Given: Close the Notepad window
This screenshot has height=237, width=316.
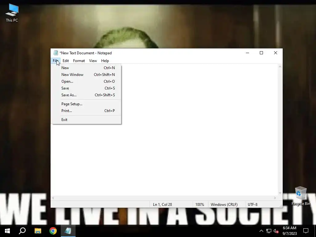Looking at the screenshot, I should tap(276, 53).
